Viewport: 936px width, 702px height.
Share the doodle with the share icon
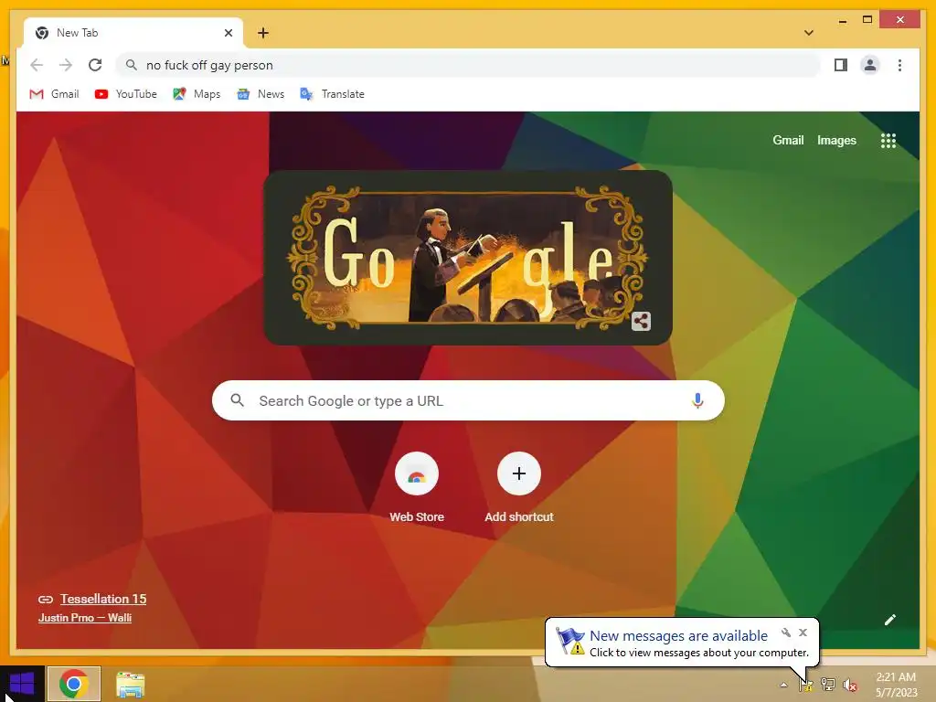point(641,321)
